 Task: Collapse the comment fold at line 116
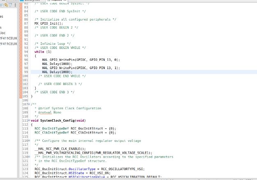(x=29, y=141)
